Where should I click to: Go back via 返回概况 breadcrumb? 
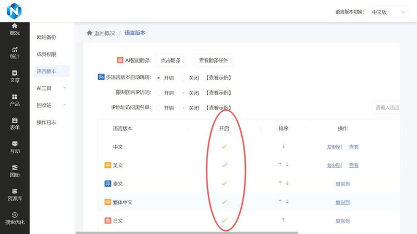(105, 33)
